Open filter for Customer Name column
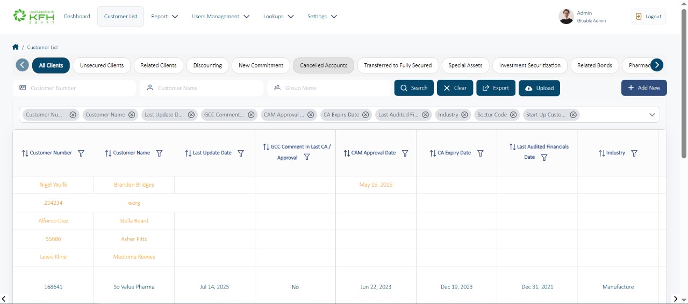688x304 pixels. [159, 153]
